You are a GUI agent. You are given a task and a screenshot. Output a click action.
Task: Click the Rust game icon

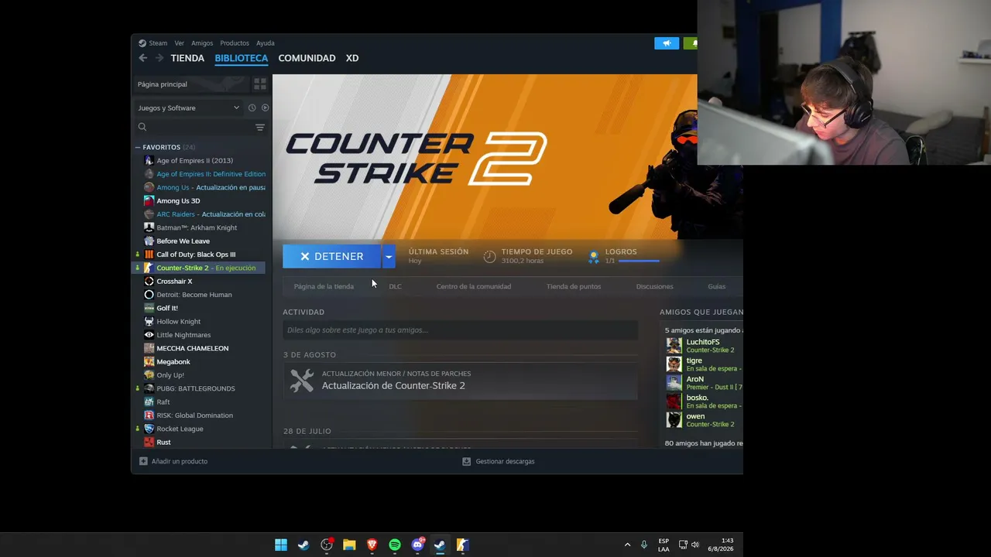149,443
